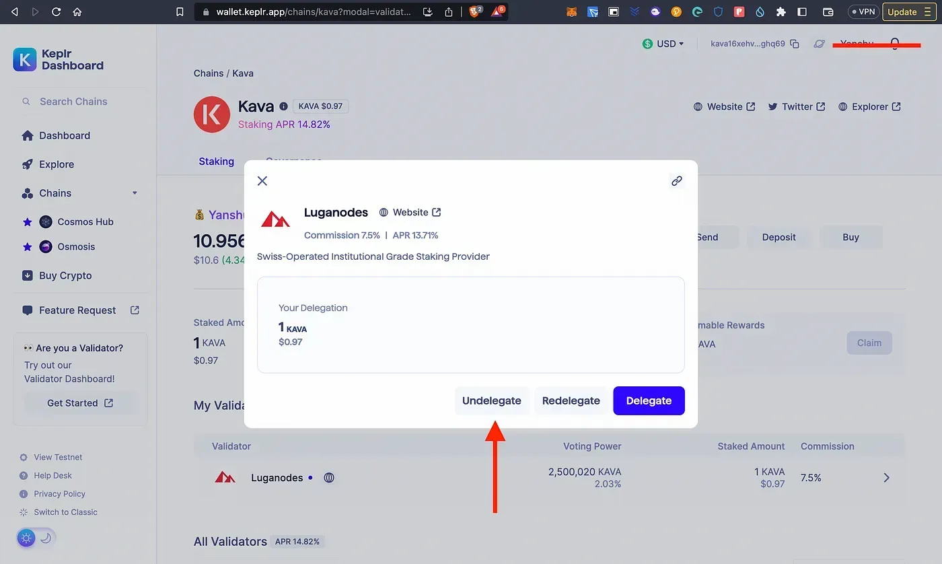Close the Luganodes modal
The width and height of the screenshot is (942, 564).
point(262,180)
